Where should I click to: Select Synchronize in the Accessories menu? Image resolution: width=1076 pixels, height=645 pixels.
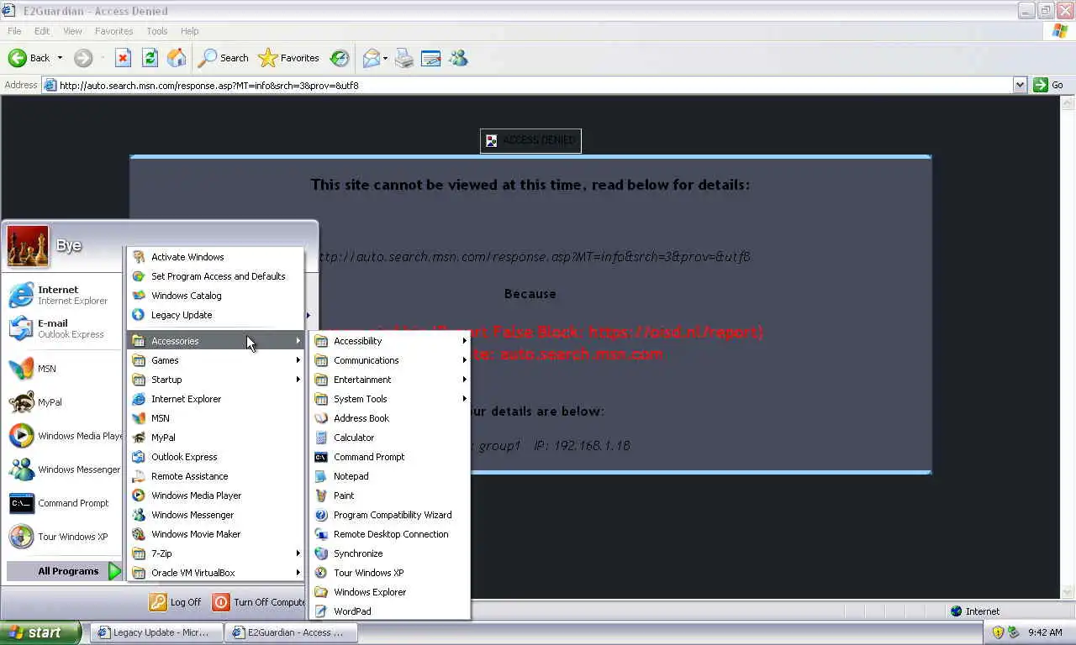tap(389, 553)
